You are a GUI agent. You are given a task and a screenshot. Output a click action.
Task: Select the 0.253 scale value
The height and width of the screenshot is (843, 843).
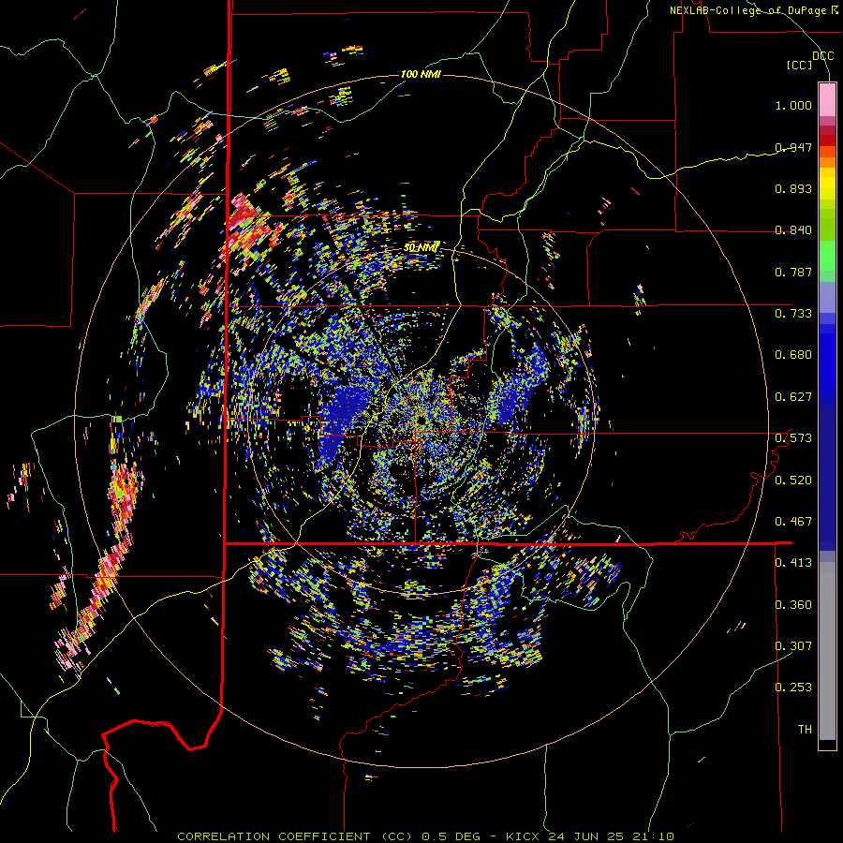pyautogui.click(x=793, y=688)
